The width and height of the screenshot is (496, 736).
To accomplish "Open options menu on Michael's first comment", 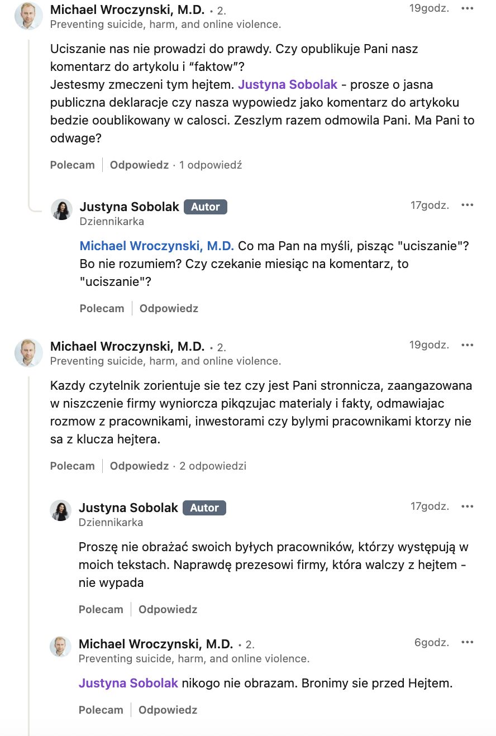I will [x=468, y=8].
